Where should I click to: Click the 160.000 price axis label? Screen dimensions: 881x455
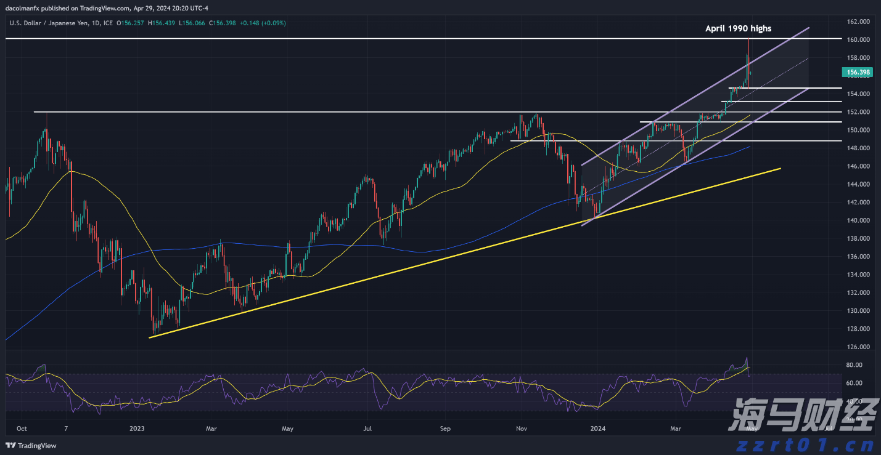859,40
